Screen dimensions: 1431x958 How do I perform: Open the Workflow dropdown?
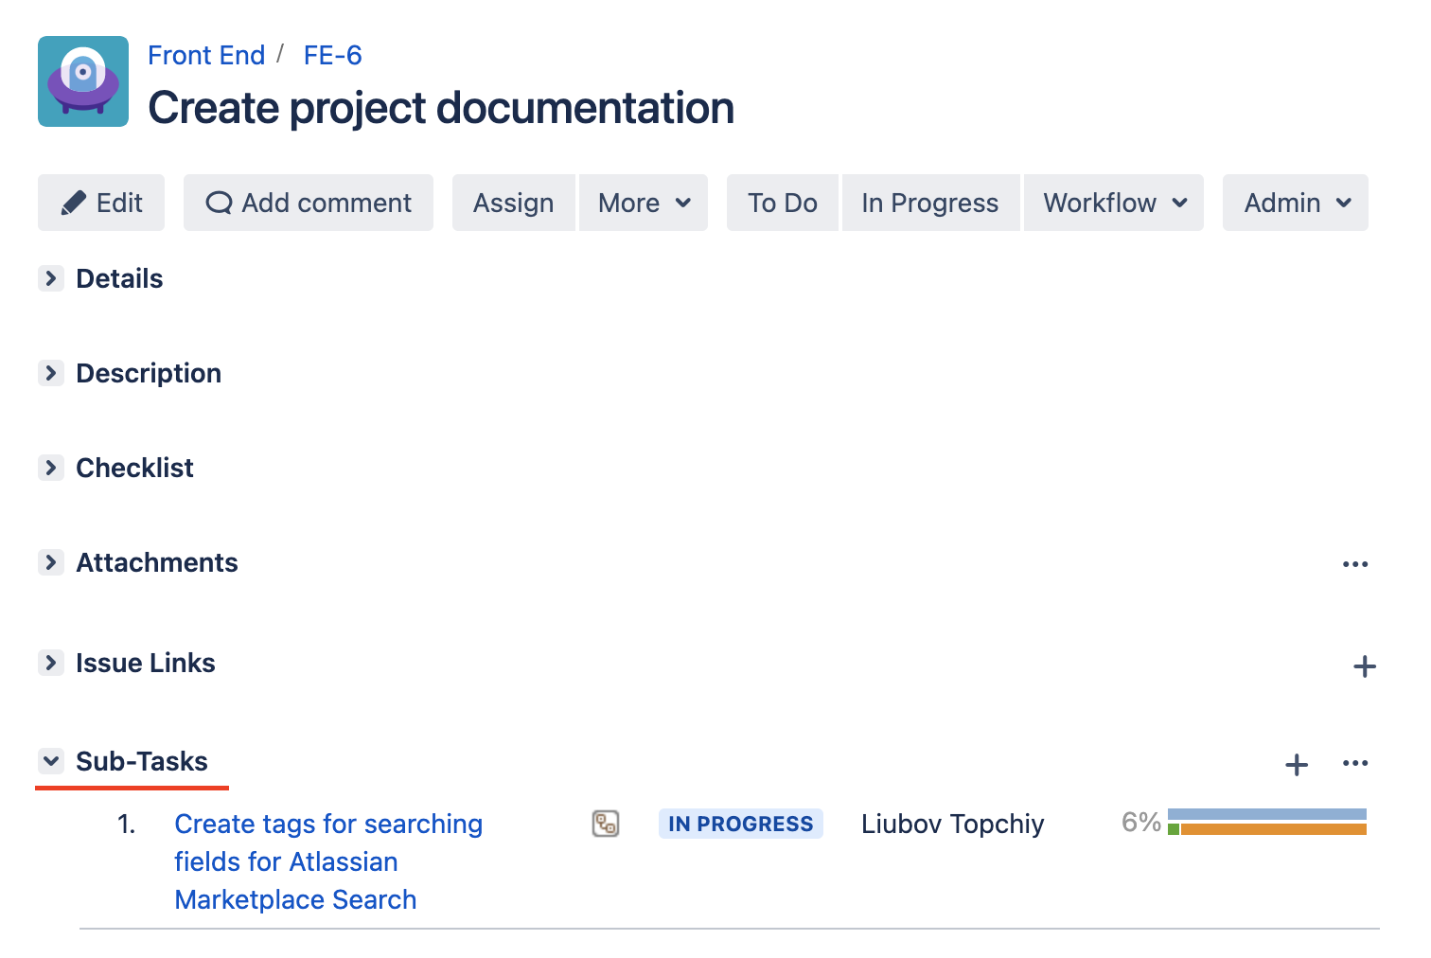point(1114,203)
